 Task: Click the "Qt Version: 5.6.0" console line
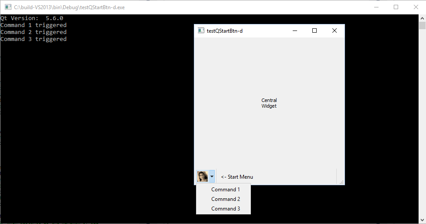click(x=32, y=18)
